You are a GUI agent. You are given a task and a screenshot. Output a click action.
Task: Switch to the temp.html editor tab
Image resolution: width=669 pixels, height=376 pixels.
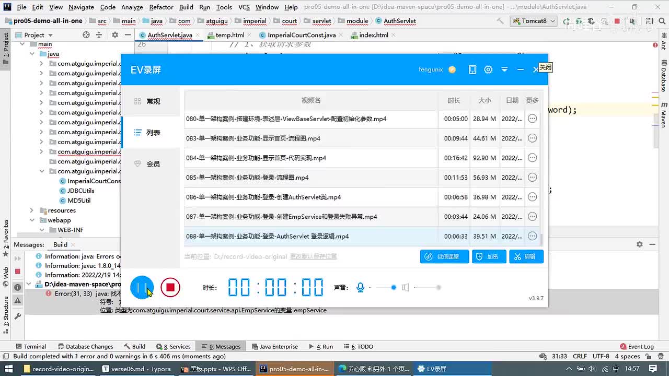click(x=230, y=35)
